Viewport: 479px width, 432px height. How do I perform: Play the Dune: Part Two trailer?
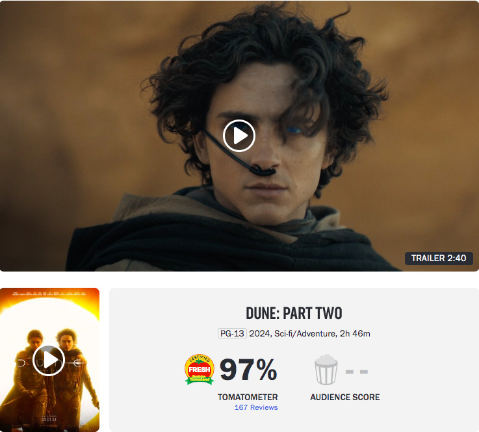click(x=239, y=136)
